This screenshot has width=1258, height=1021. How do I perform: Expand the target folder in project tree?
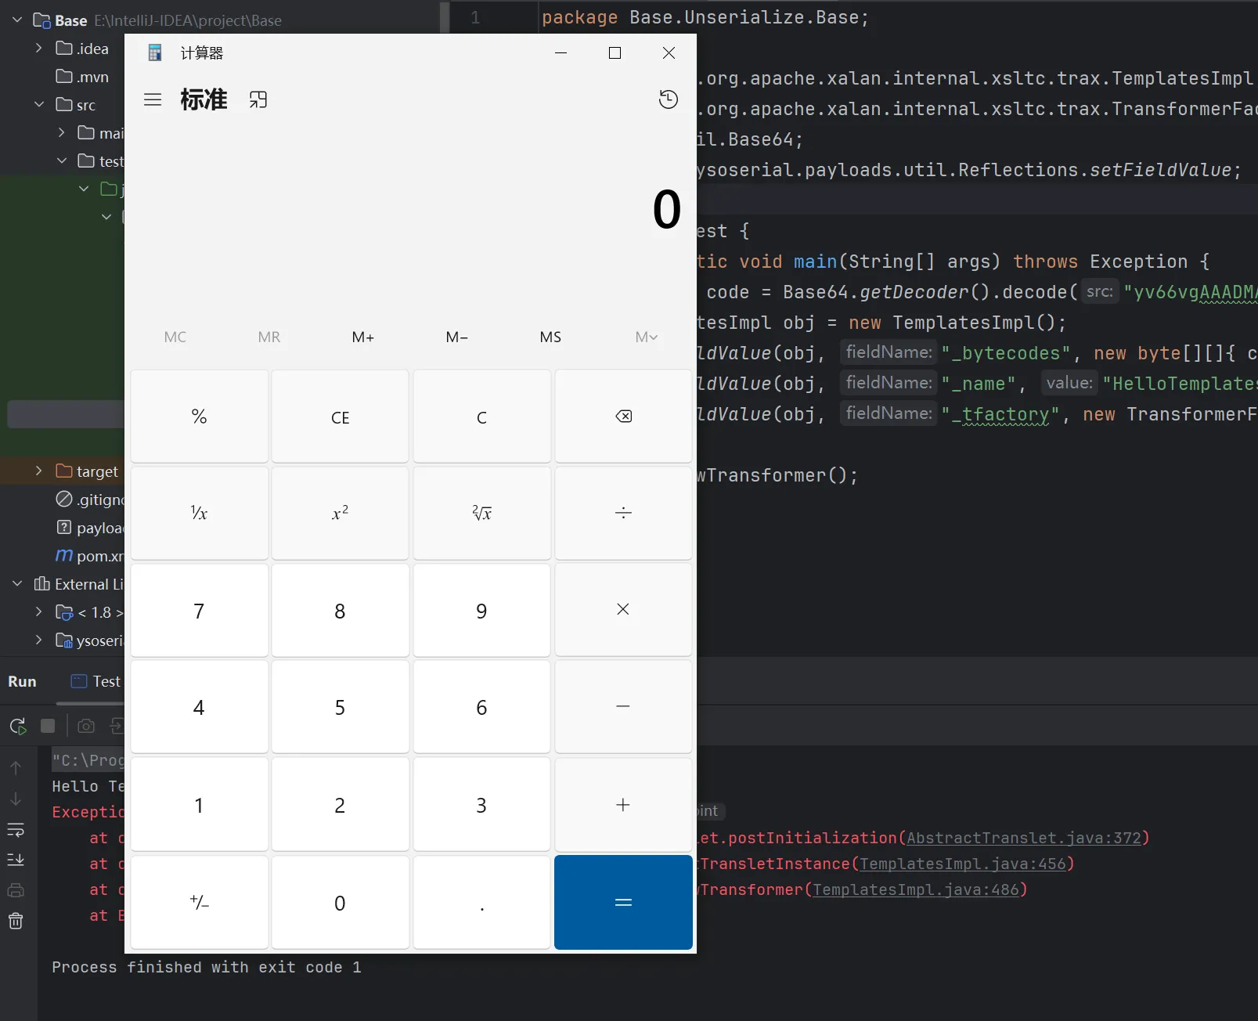point(38,471)
